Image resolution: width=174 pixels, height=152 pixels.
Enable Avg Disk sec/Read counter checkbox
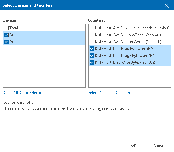point(92,35)
